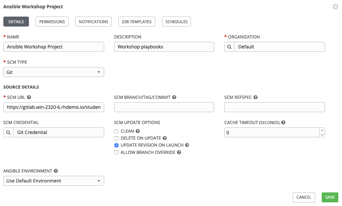Open the SCM Type dropdown
This screenshot has height=206, width=342.
click(54, 72)
